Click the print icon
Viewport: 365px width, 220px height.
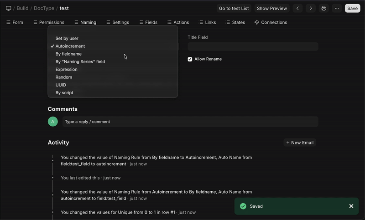pyautogui.click(x=324, y=8)
